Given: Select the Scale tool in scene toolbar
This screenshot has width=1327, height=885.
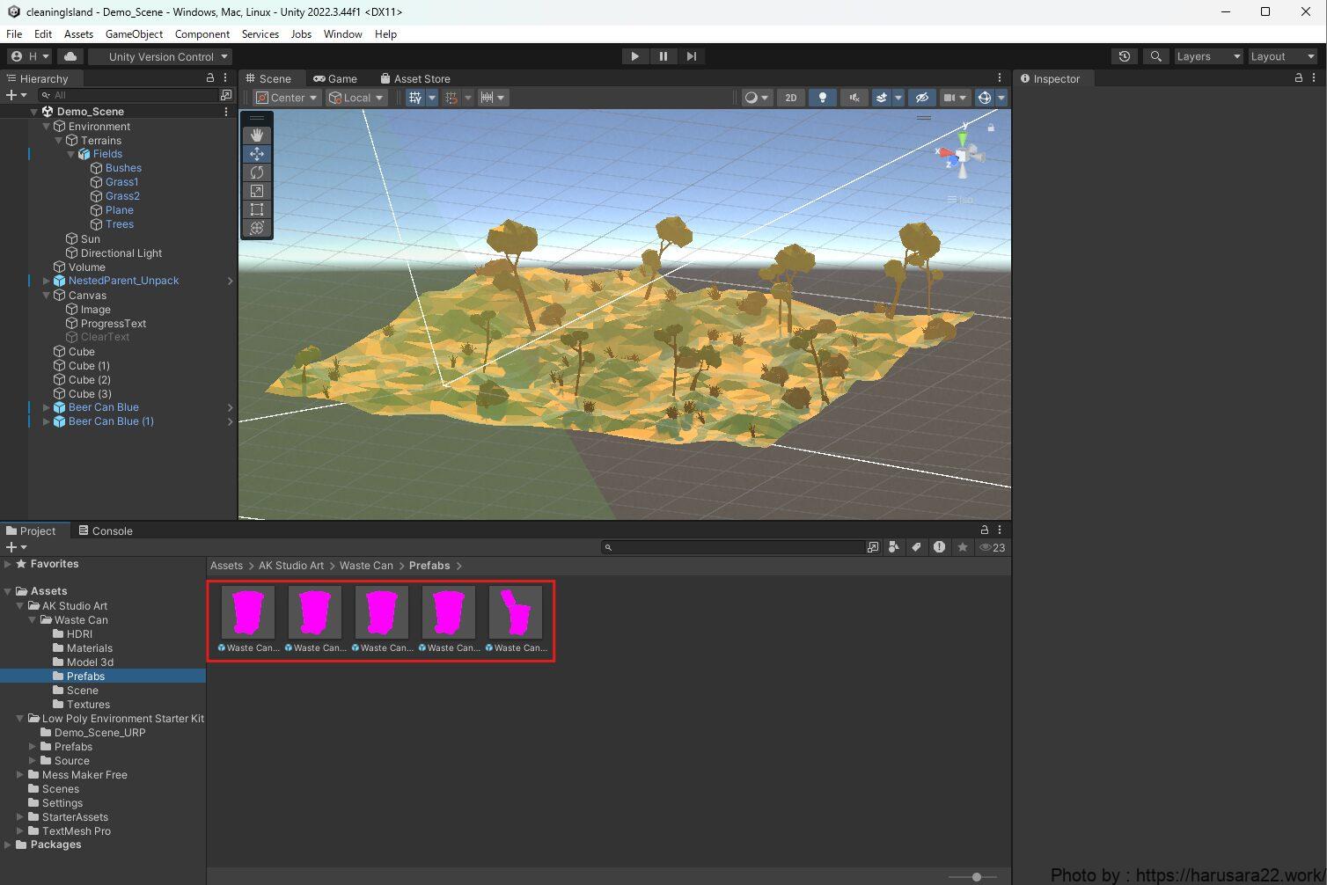Looking at the screenshot, I should click(257, 191).
